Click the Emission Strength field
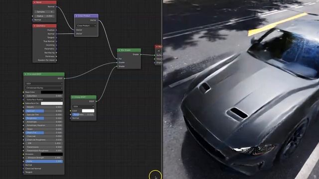This screenshot has height=179, width=319. (x=44, y=158)
